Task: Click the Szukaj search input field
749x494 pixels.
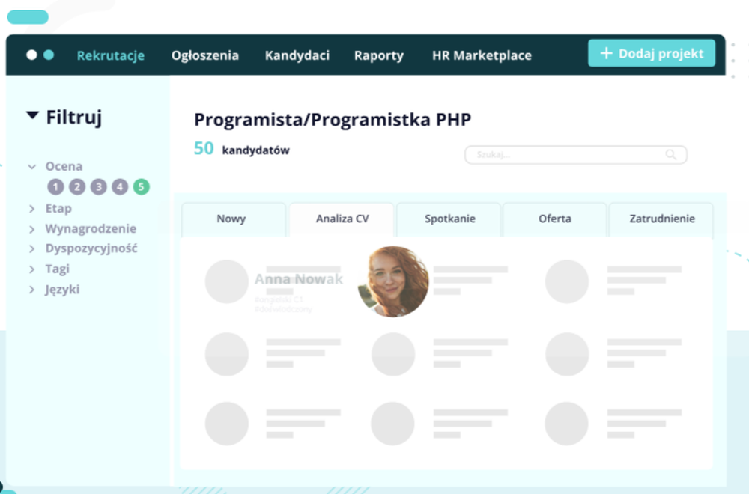Action: tap(562, 155)
